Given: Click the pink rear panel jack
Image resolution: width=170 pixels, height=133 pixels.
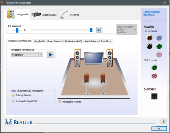Looking at the screenshot, I should (159, 54).
